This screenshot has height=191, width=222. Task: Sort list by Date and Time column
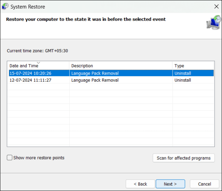click(x=24, y=66)
